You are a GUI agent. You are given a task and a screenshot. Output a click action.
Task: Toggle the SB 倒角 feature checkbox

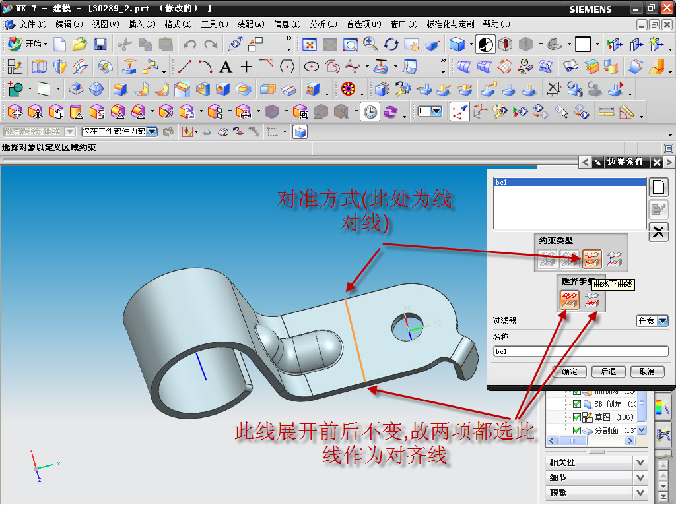[577, 404]
